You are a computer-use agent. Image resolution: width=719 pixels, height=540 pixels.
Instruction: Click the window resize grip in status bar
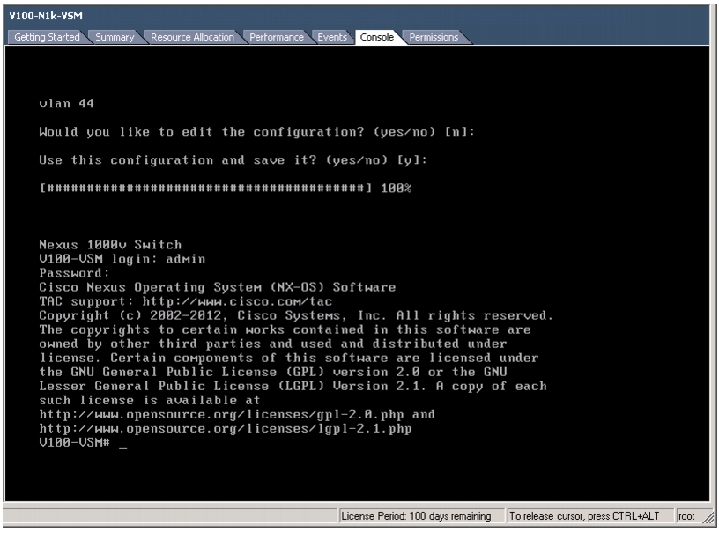click(x=709, y=518)
